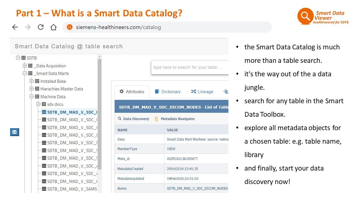Select the Attributes tab
The width and height of the screenshot is (359, 202).
132,92
